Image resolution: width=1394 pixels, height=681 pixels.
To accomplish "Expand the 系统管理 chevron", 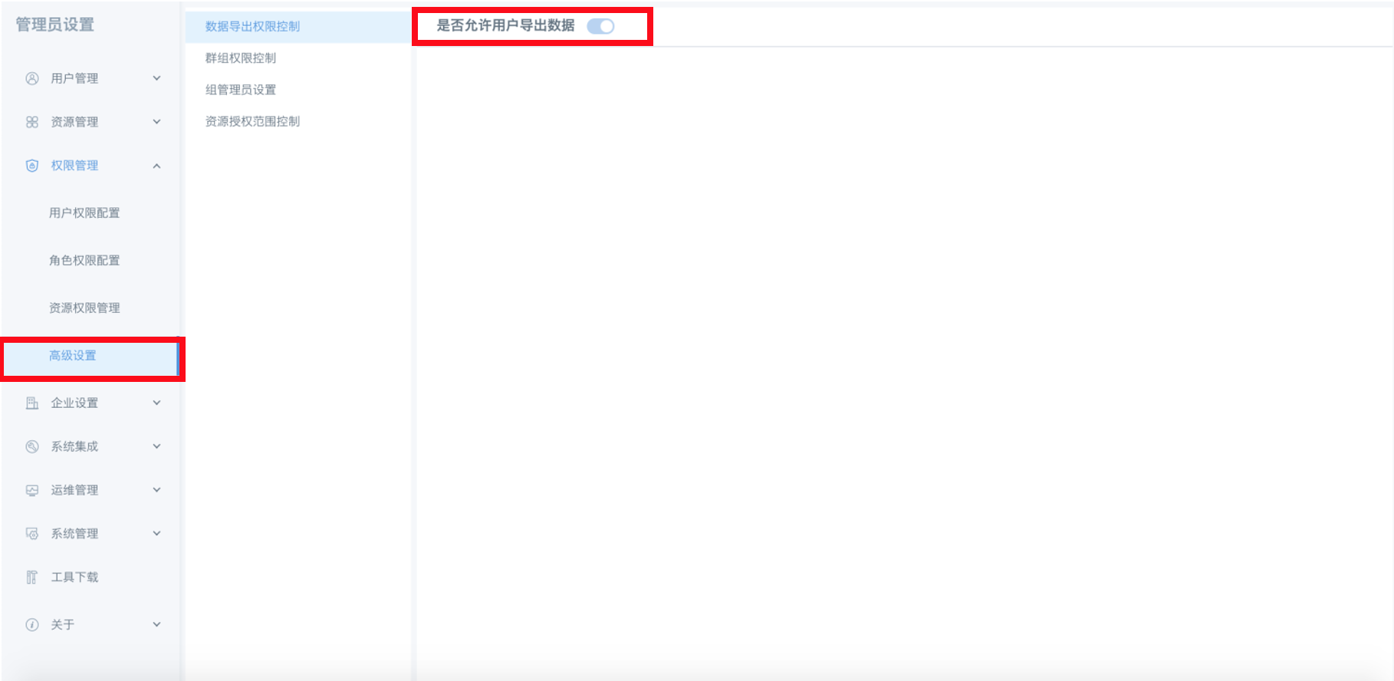I will tap(157, 534).
